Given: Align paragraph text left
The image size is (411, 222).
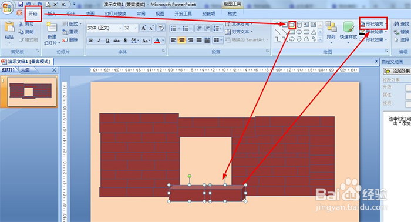Looking at the screenshot, I should click(x=173, y=40).
